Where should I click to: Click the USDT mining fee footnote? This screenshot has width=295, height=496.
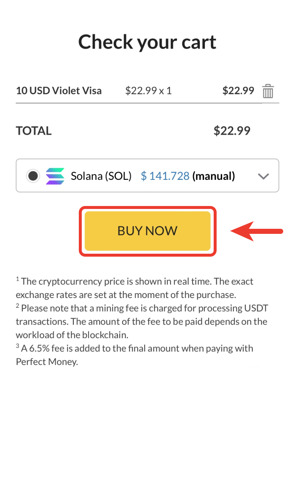pyautogui.click(x=142, y=321)
